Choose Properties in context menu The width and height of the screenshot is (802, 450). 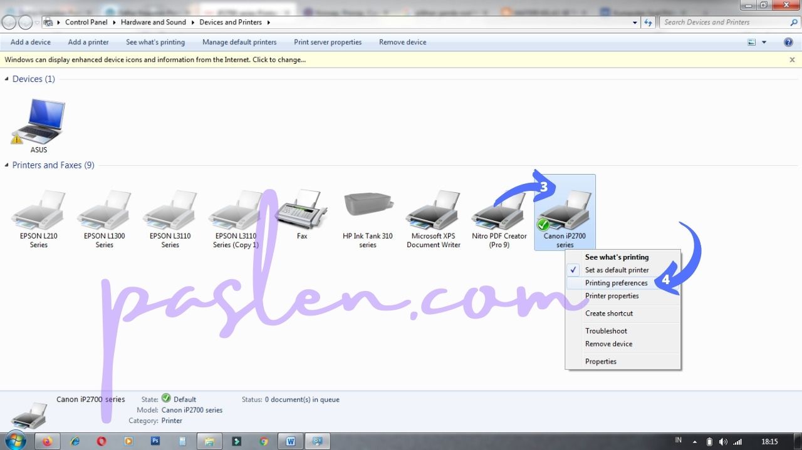tap(623, 361)
